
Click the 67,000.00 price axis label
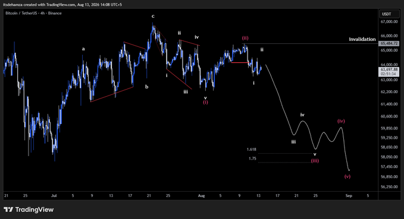click(389, 22)
